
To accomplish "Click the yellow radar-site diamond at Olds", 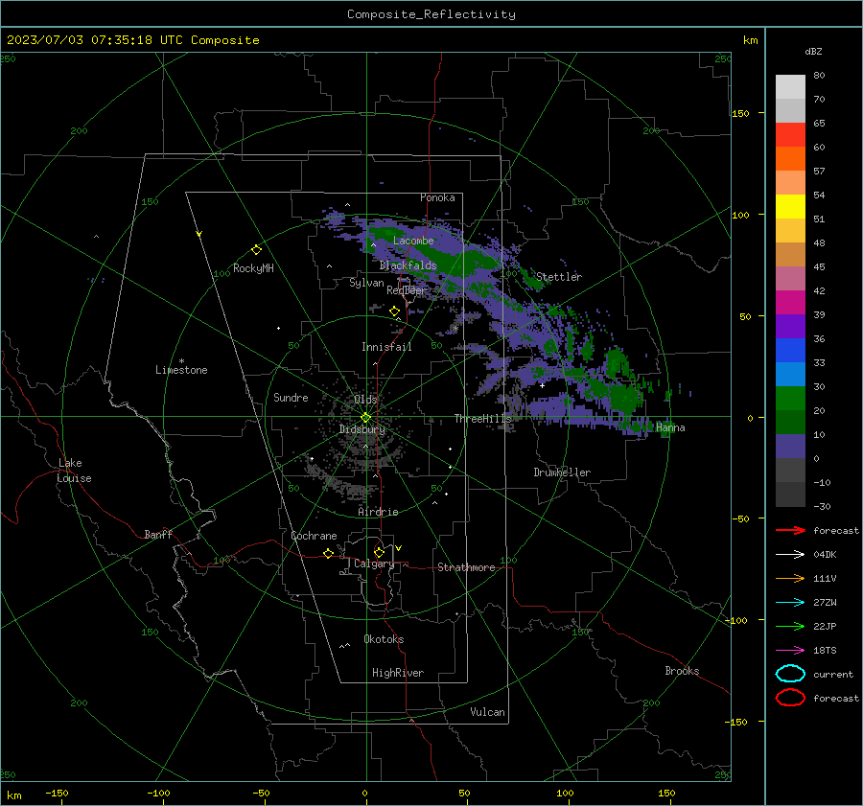I will click(365, 417).
